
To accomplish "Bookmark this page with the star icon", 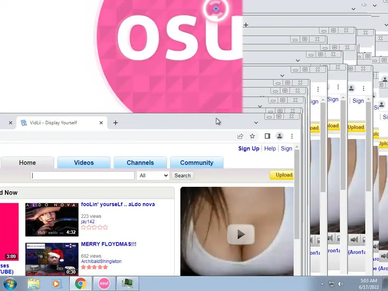I will (252, 136).
